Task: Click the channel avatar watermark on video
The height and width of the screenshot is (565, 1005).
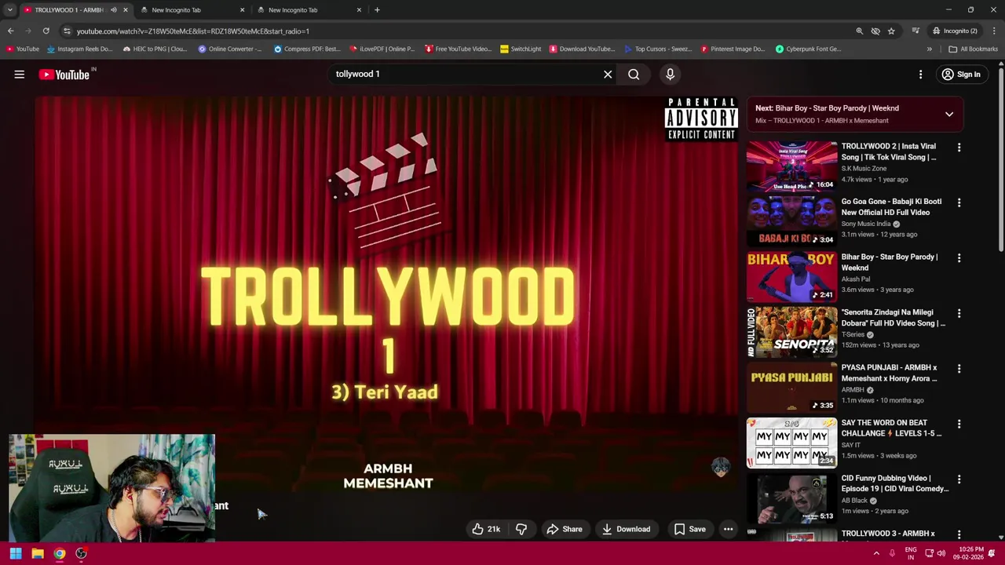Action: [720, 468]
